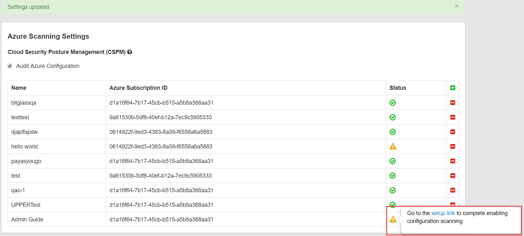The width and height of the screenshot is (524, 236).
Task: Toggle the Audit Azure Configuration checkbox
Action: tap(10, 66)
